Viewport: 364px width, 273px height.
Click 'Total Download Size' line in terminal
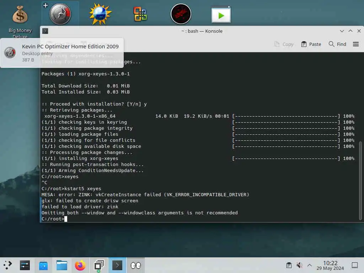85,86
